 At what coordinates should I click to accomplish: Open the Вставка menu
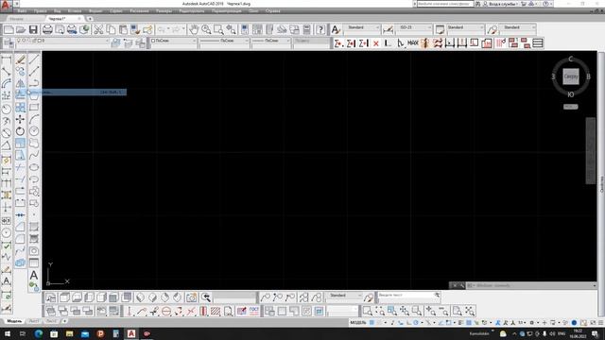point(75,11)
